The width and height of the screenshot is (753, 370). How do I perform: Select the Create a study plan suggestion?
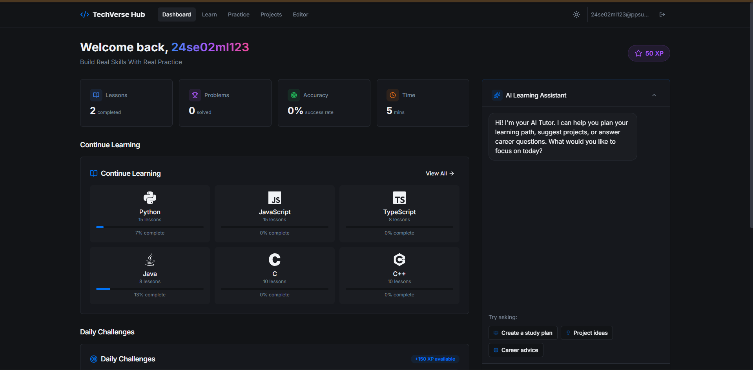point(522,332)
